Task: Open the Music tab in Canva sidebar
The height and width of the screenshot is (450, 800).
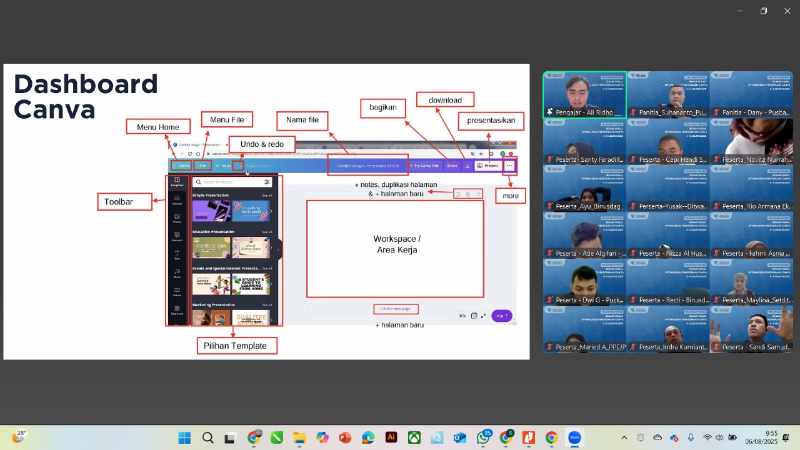Action: [177, 273]
